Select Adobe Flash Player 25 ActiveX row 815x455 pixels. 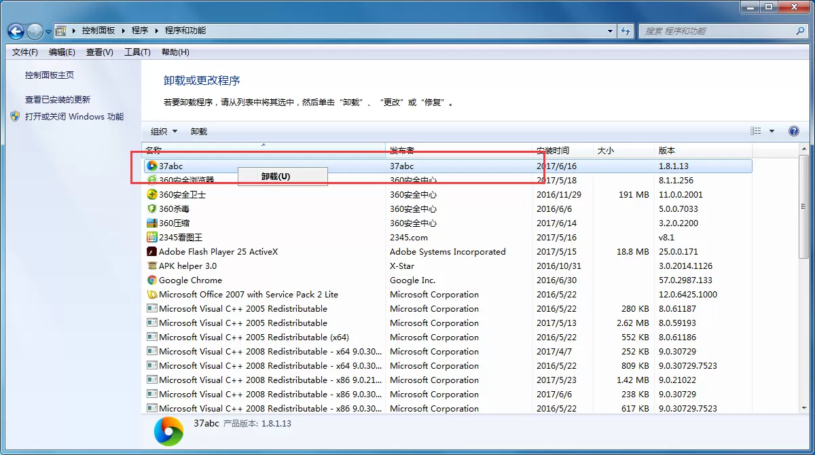448,251
